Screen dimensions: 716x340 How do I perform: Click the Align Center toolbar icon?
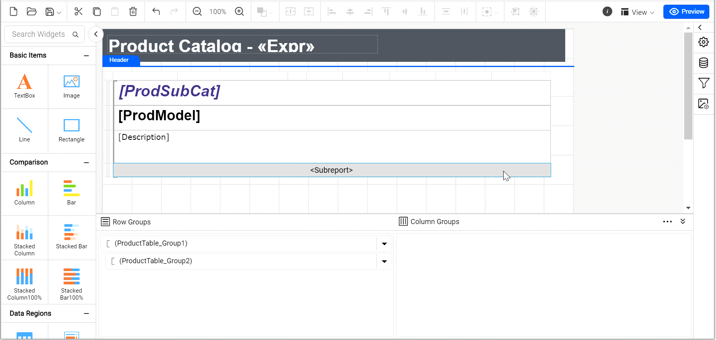[350, 12]
